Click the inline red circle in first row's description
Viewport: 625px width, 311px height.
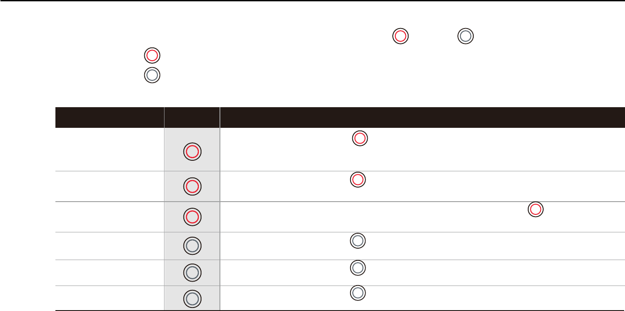(359, 138)
